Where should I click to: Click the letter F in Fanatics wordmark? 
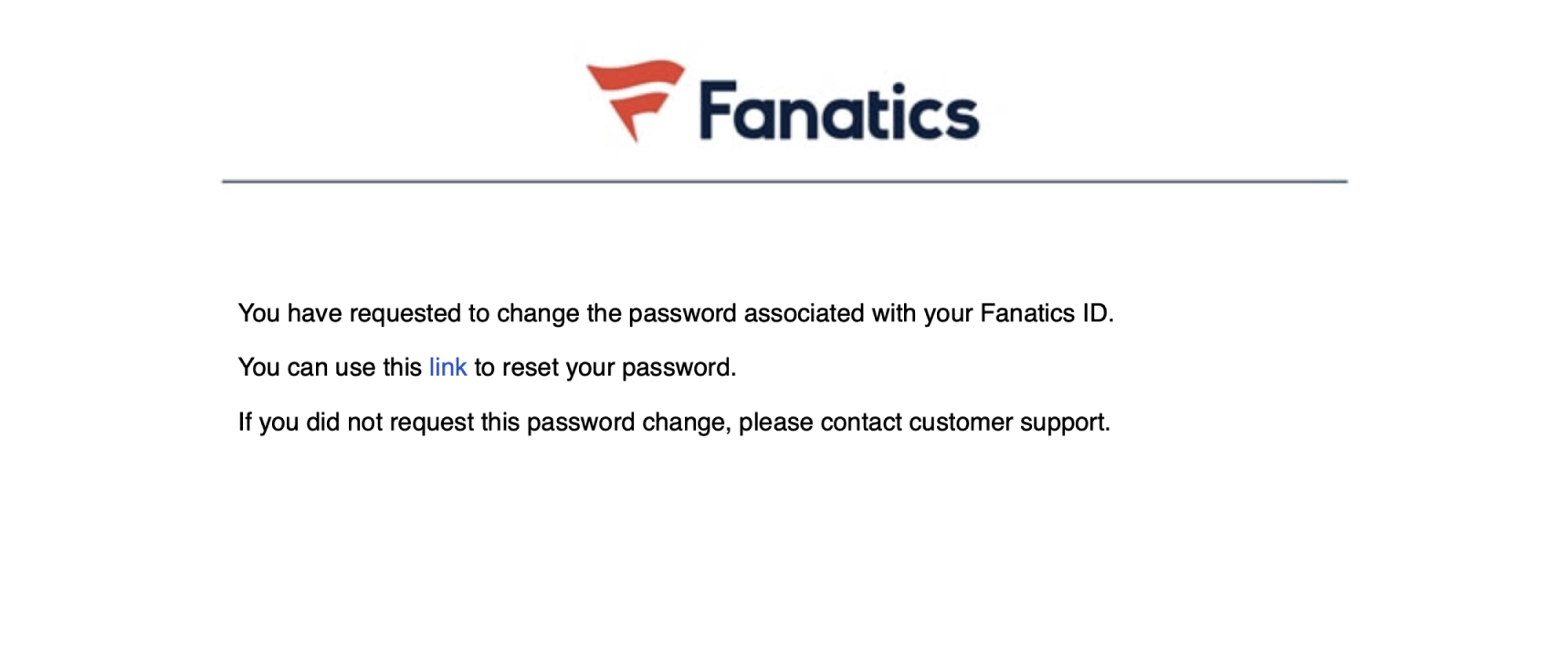pyautogui.click(x=719, y=110)
